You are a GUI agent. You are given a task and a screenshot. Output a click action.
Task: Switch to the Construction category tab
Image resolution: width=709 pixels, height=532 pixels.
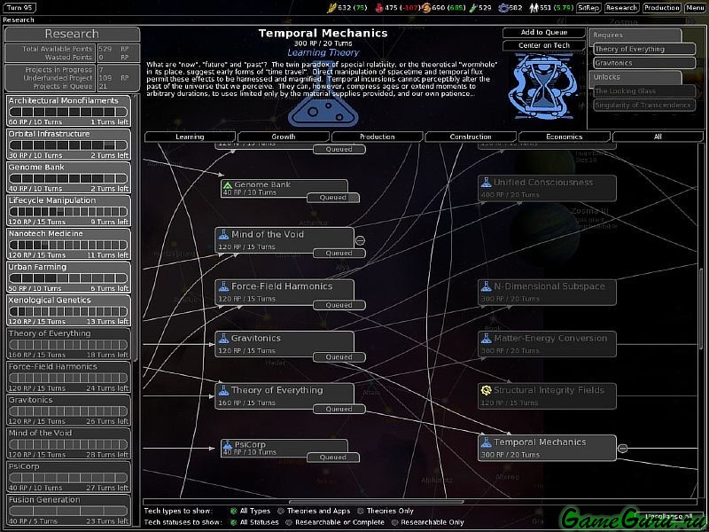tap(471, 137)
